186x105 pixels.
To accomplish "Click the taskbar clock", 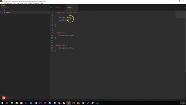I will click(x=183, y=103).
